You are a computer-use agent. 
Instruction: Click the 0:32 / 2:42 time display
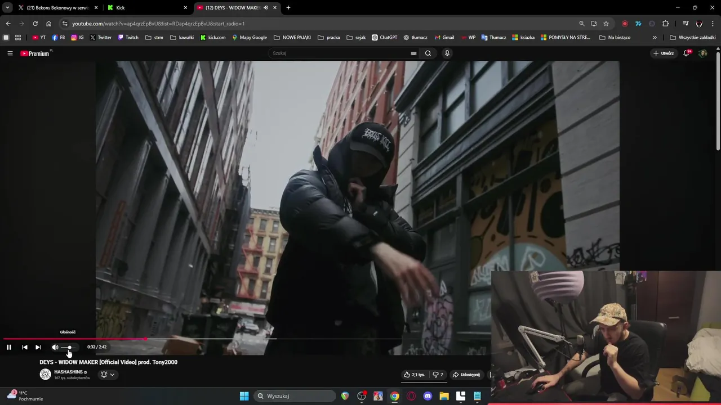pos(97,347)
